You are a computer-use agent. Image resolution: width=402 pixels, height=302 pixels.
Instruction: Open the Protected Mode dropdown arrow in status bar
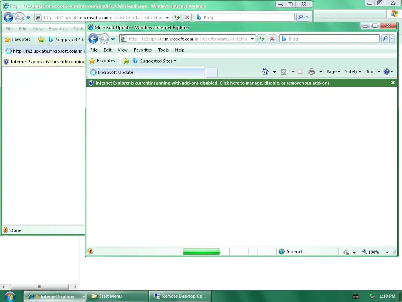pos(354,252)
